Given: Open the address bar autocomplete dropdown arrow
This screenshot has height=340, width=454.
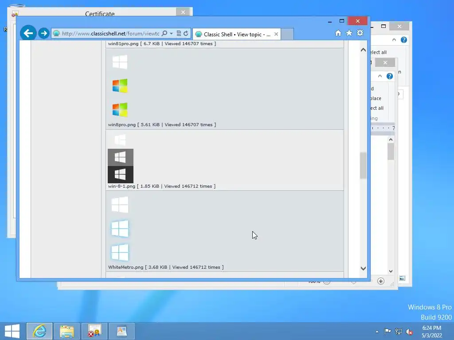Looking at the screenshot, I should coord(171,34).
